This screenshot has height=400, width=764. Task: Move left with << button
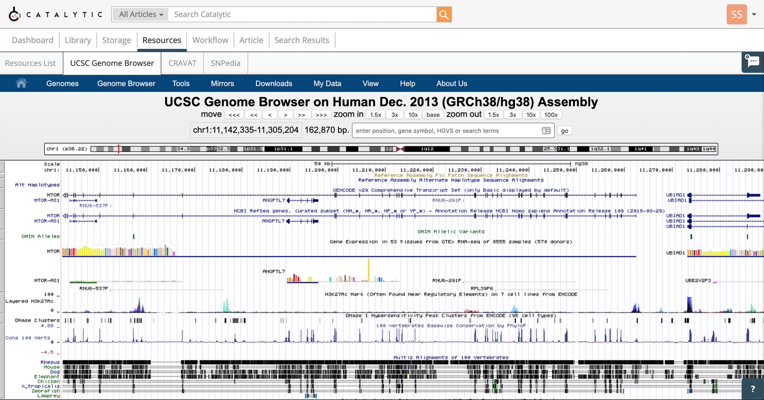pyautogui.click(x=254, y=115)
